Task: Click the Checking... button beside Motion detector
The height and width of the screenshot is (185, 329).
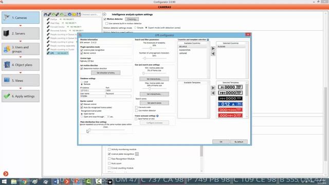Action: pyautogui.click(x=132, y=19)
